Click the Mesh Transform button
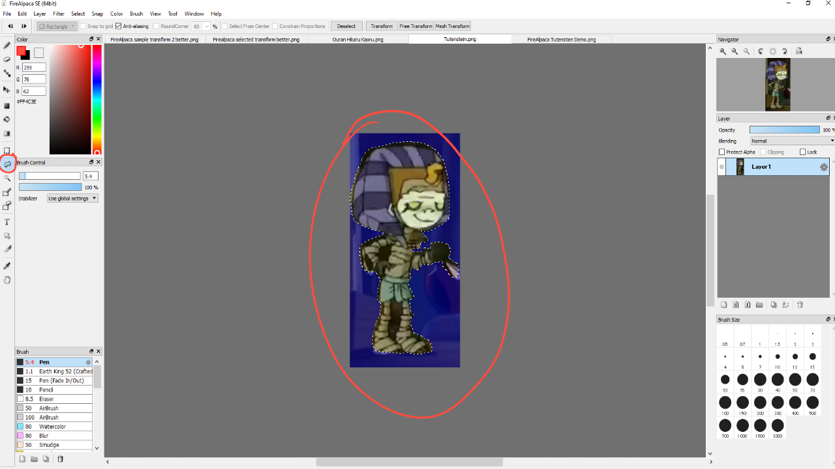The width and height of the screenshot is (835, 469). pyautogui.click(x=453, y=27)
